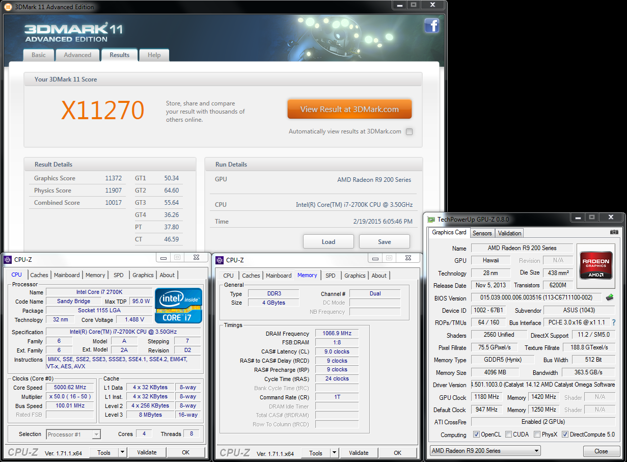Click the GPU-Z title bar icon
This screenshot has width=627, height=462.
coord(431,220)
